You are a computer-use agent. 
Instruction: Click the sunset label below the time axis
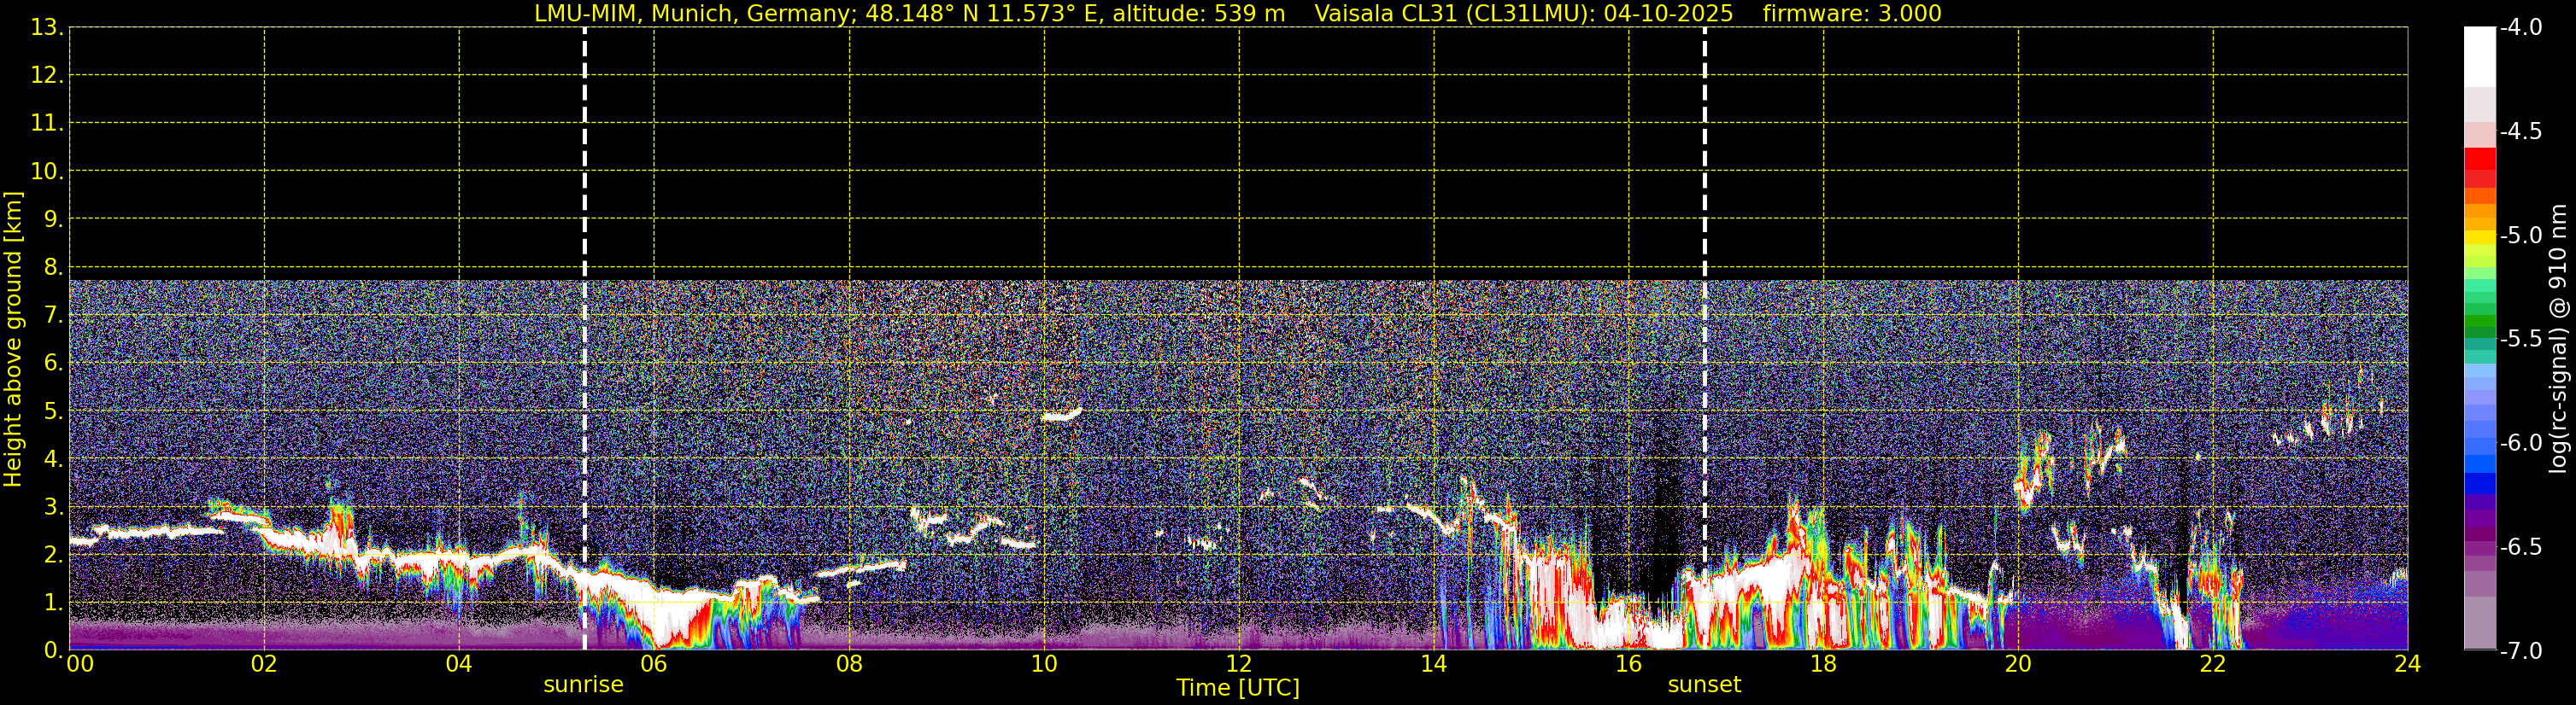pos(1704,685)
